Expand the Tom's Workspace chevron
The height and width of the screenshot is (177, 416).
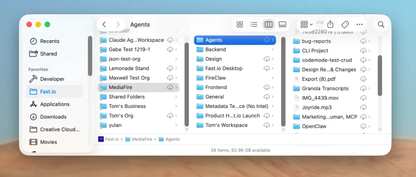click(x=273, y=125)
